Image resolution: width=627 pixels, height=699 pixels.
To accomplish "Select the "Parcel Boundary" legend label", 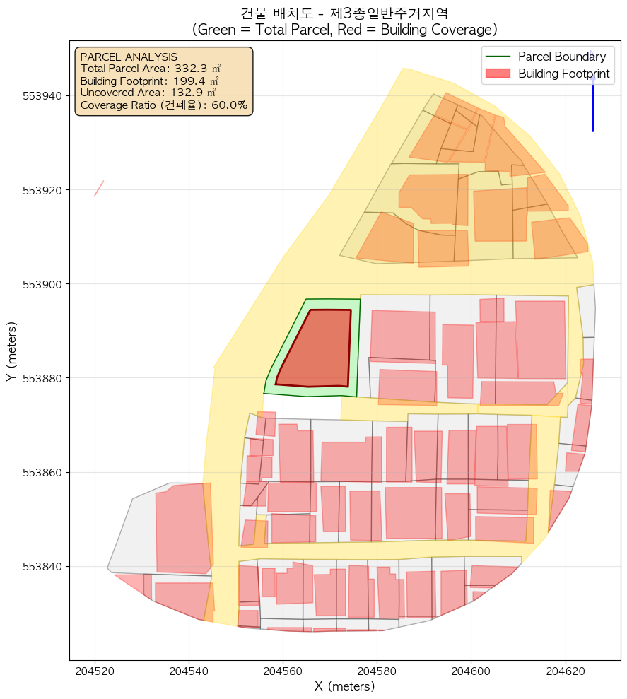I will (x=562, y=57).
